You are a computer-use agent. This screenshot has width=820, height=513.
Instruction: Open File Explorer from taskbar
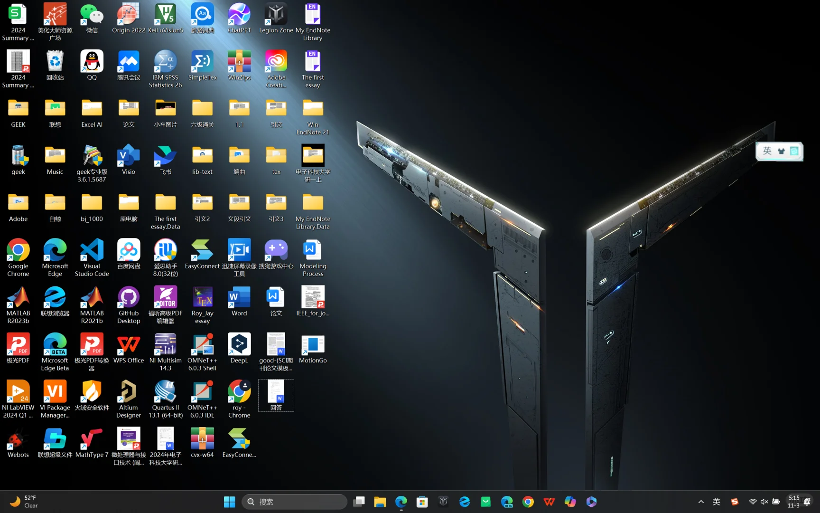coord(380,502)
